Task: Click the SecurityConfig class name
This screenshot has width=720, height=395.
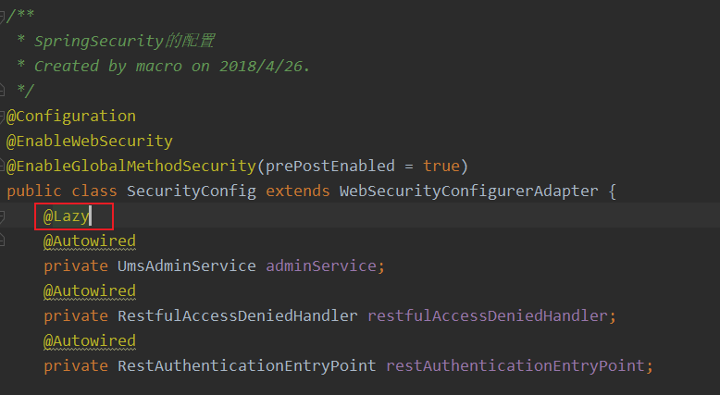Action: 192,191
